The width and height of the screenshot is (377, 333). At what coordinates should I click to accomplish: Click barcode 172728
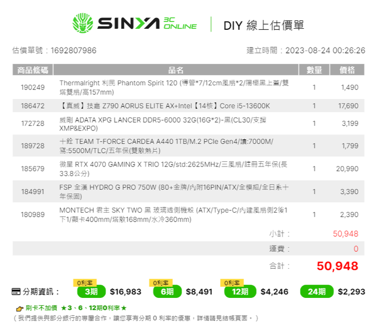[x=32, y=124]
